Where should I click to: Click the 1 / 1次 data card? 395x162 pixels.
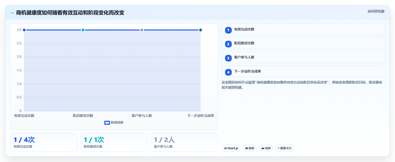click(114, 142)
